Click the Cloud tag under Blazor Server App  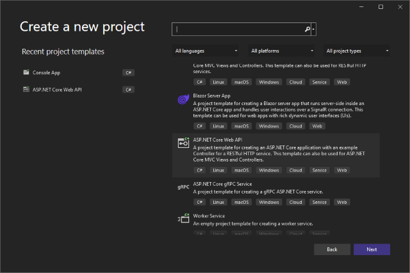click(x=296, y=126)
